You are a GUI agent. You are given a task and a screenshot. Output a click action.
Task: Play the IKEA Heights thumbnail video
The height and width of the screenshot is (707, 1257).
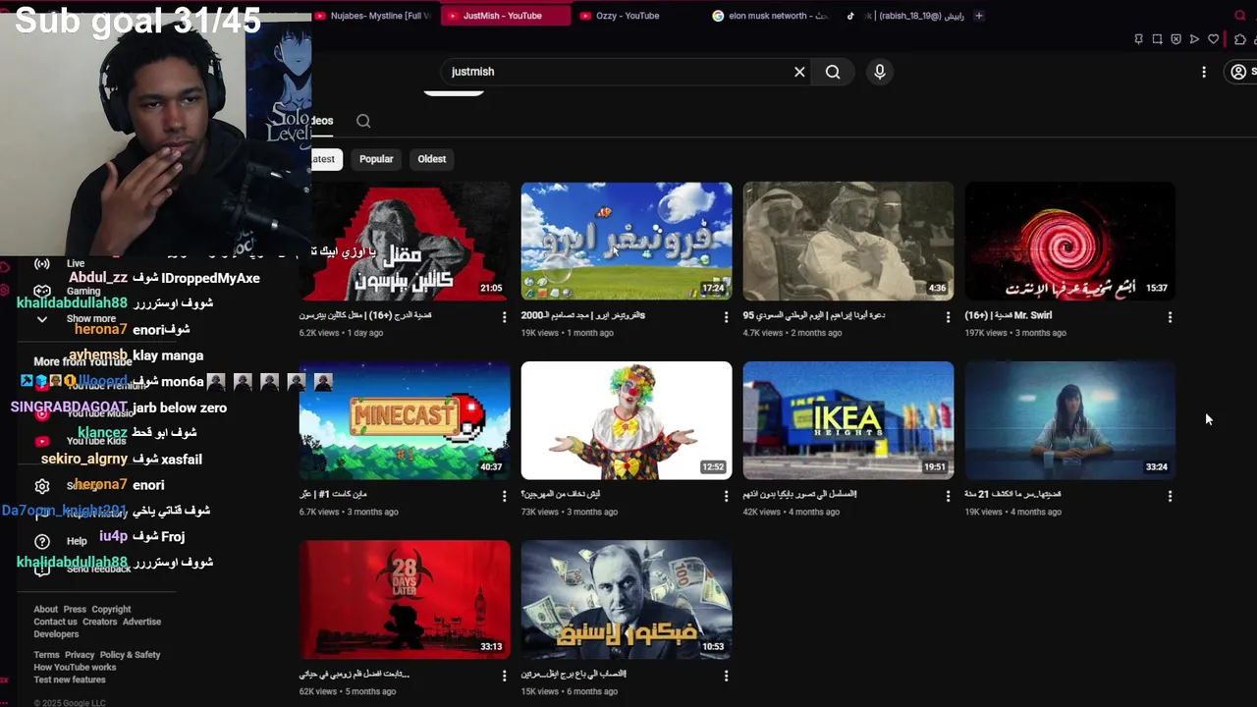pyautogui.click(x=848, y=420)
